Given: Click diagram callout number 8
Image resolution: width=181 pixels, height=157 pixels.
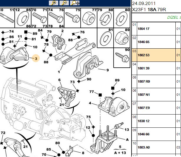Looking at the screenshot, I should (x=83, y=153).
